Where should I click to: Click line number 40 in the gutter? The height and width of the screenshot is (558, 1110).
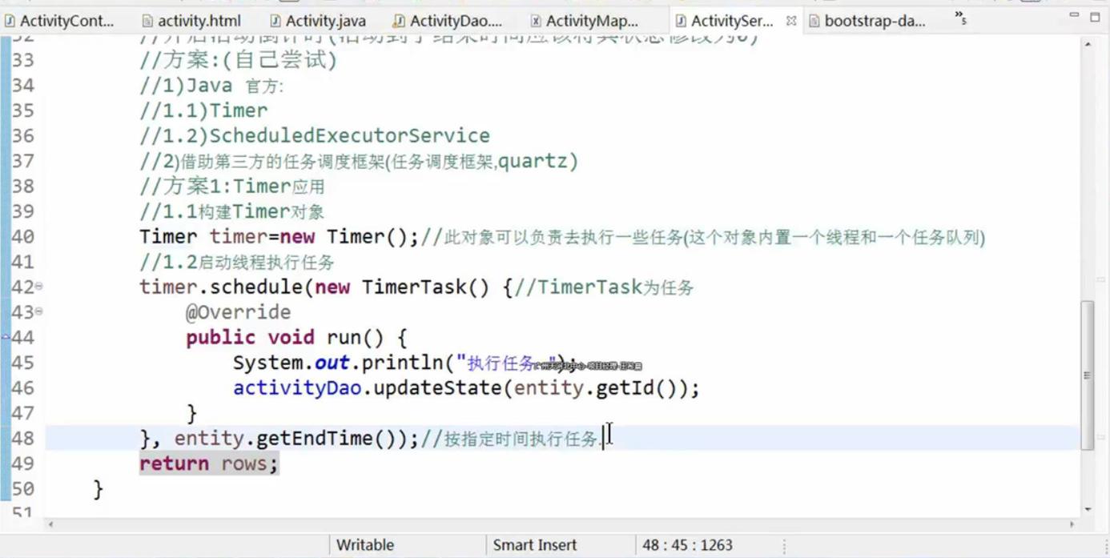click(23, 236)
